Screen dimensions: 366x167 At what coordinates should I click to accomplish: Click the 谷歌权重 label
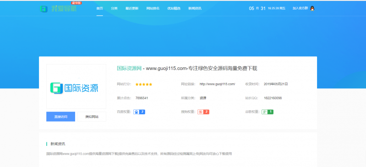[x=252, y=112]
